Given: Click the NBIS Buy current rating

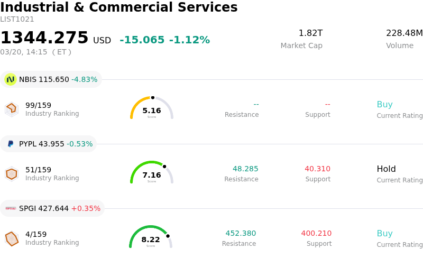Looking at the screenshot, I should coord(384,105).
